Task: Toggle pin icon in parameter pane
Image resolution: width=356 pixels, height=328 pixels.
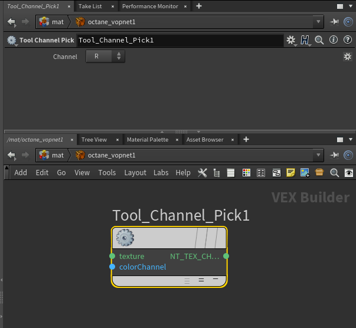Action: tap(334, 22)
